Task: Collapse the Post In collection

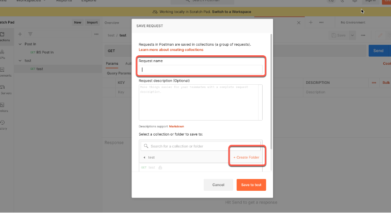Action: tap(20, 44)
